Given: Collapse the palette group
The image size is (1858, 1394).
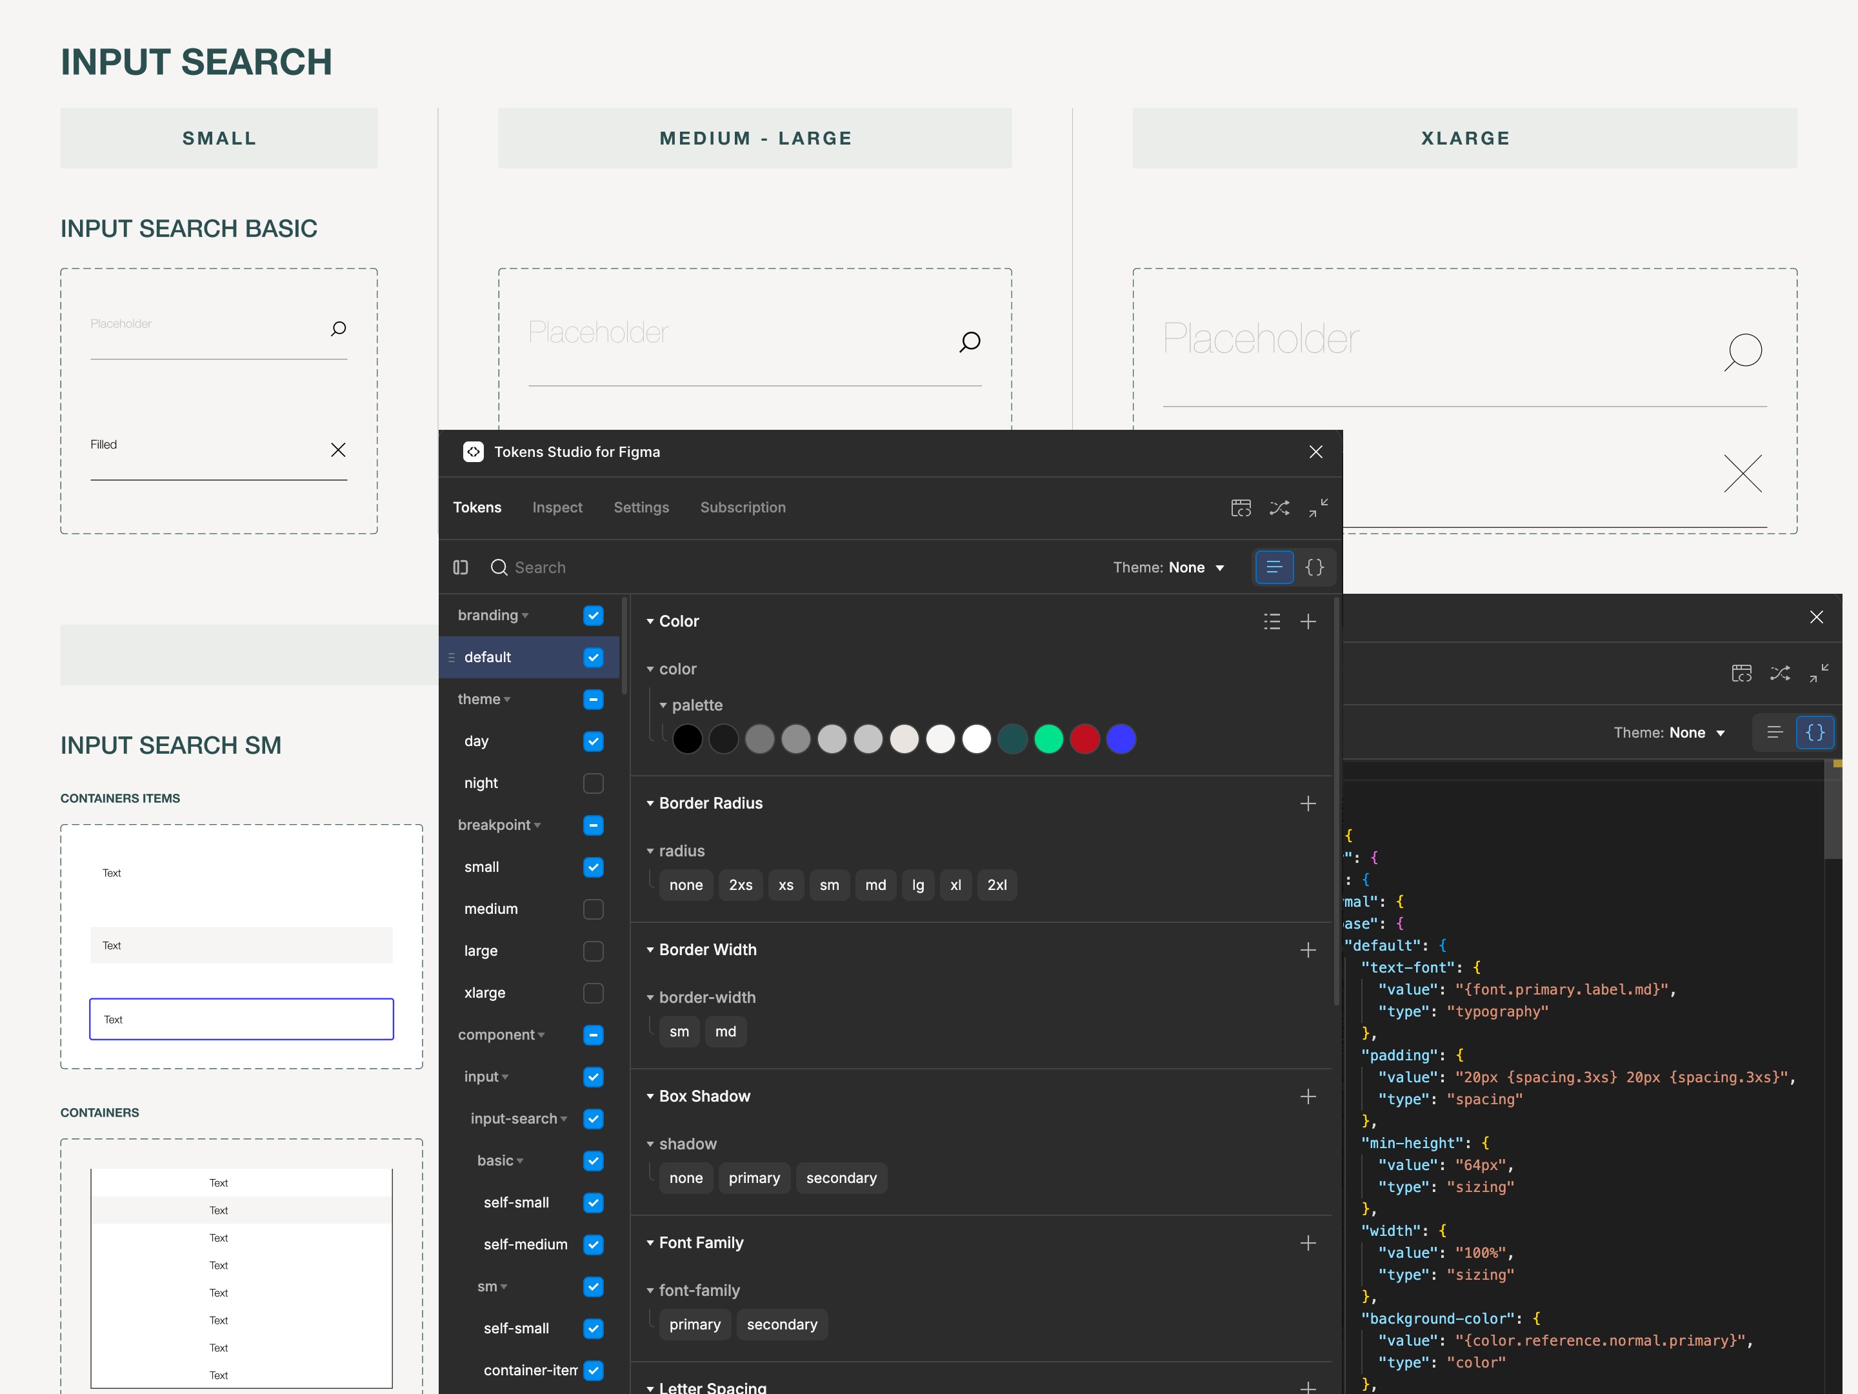Looking at the screenshot, I should click(663, 705).
